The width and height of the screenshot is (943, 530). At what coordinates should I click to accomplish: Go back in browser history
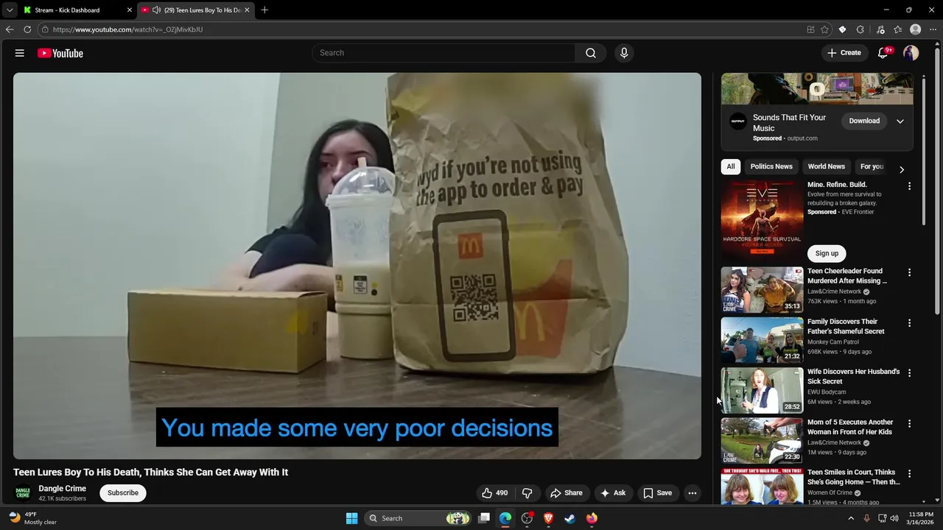tap(10, 29)
